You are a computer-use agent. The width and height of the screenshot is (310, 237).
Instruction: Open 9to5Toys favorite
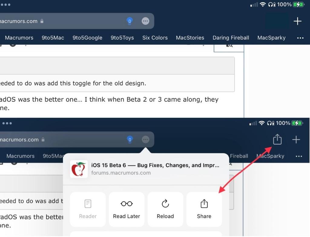pyautogui.click(x=122, y=38)
